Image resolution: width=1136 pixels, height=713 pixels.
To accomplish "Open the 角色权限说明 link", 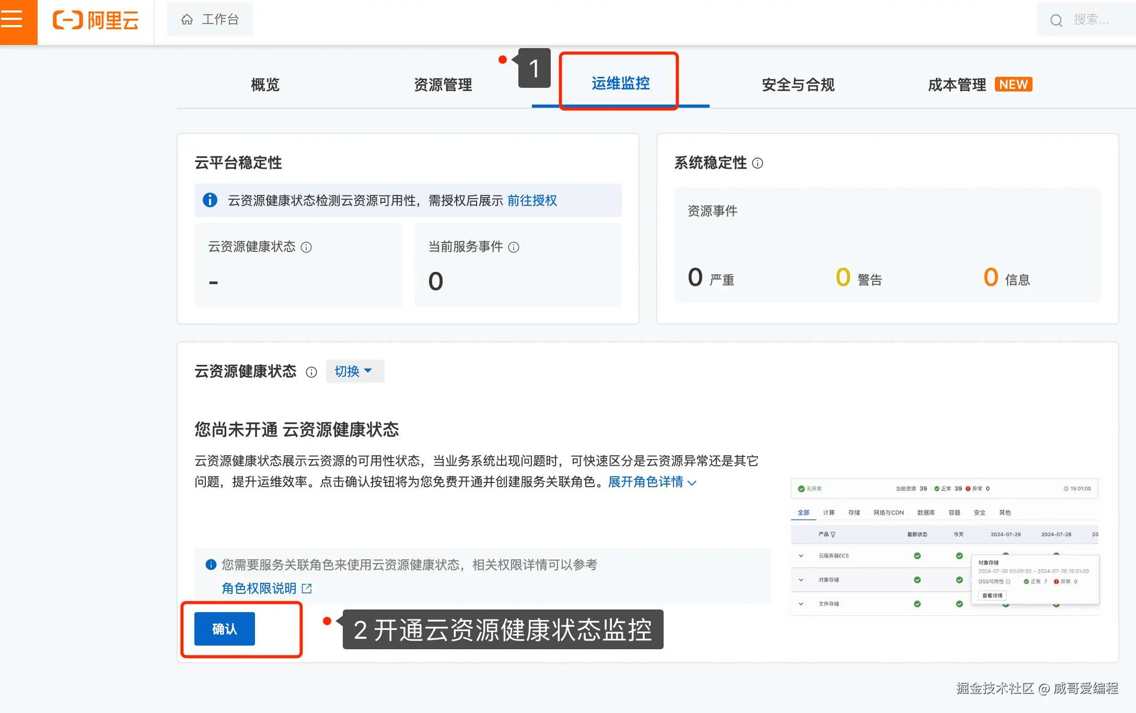I will click(259, 589).
